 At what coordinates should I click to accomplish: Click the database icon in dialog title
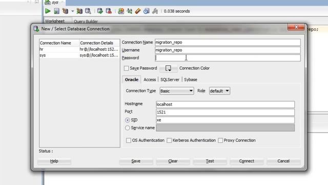[36, 29]
